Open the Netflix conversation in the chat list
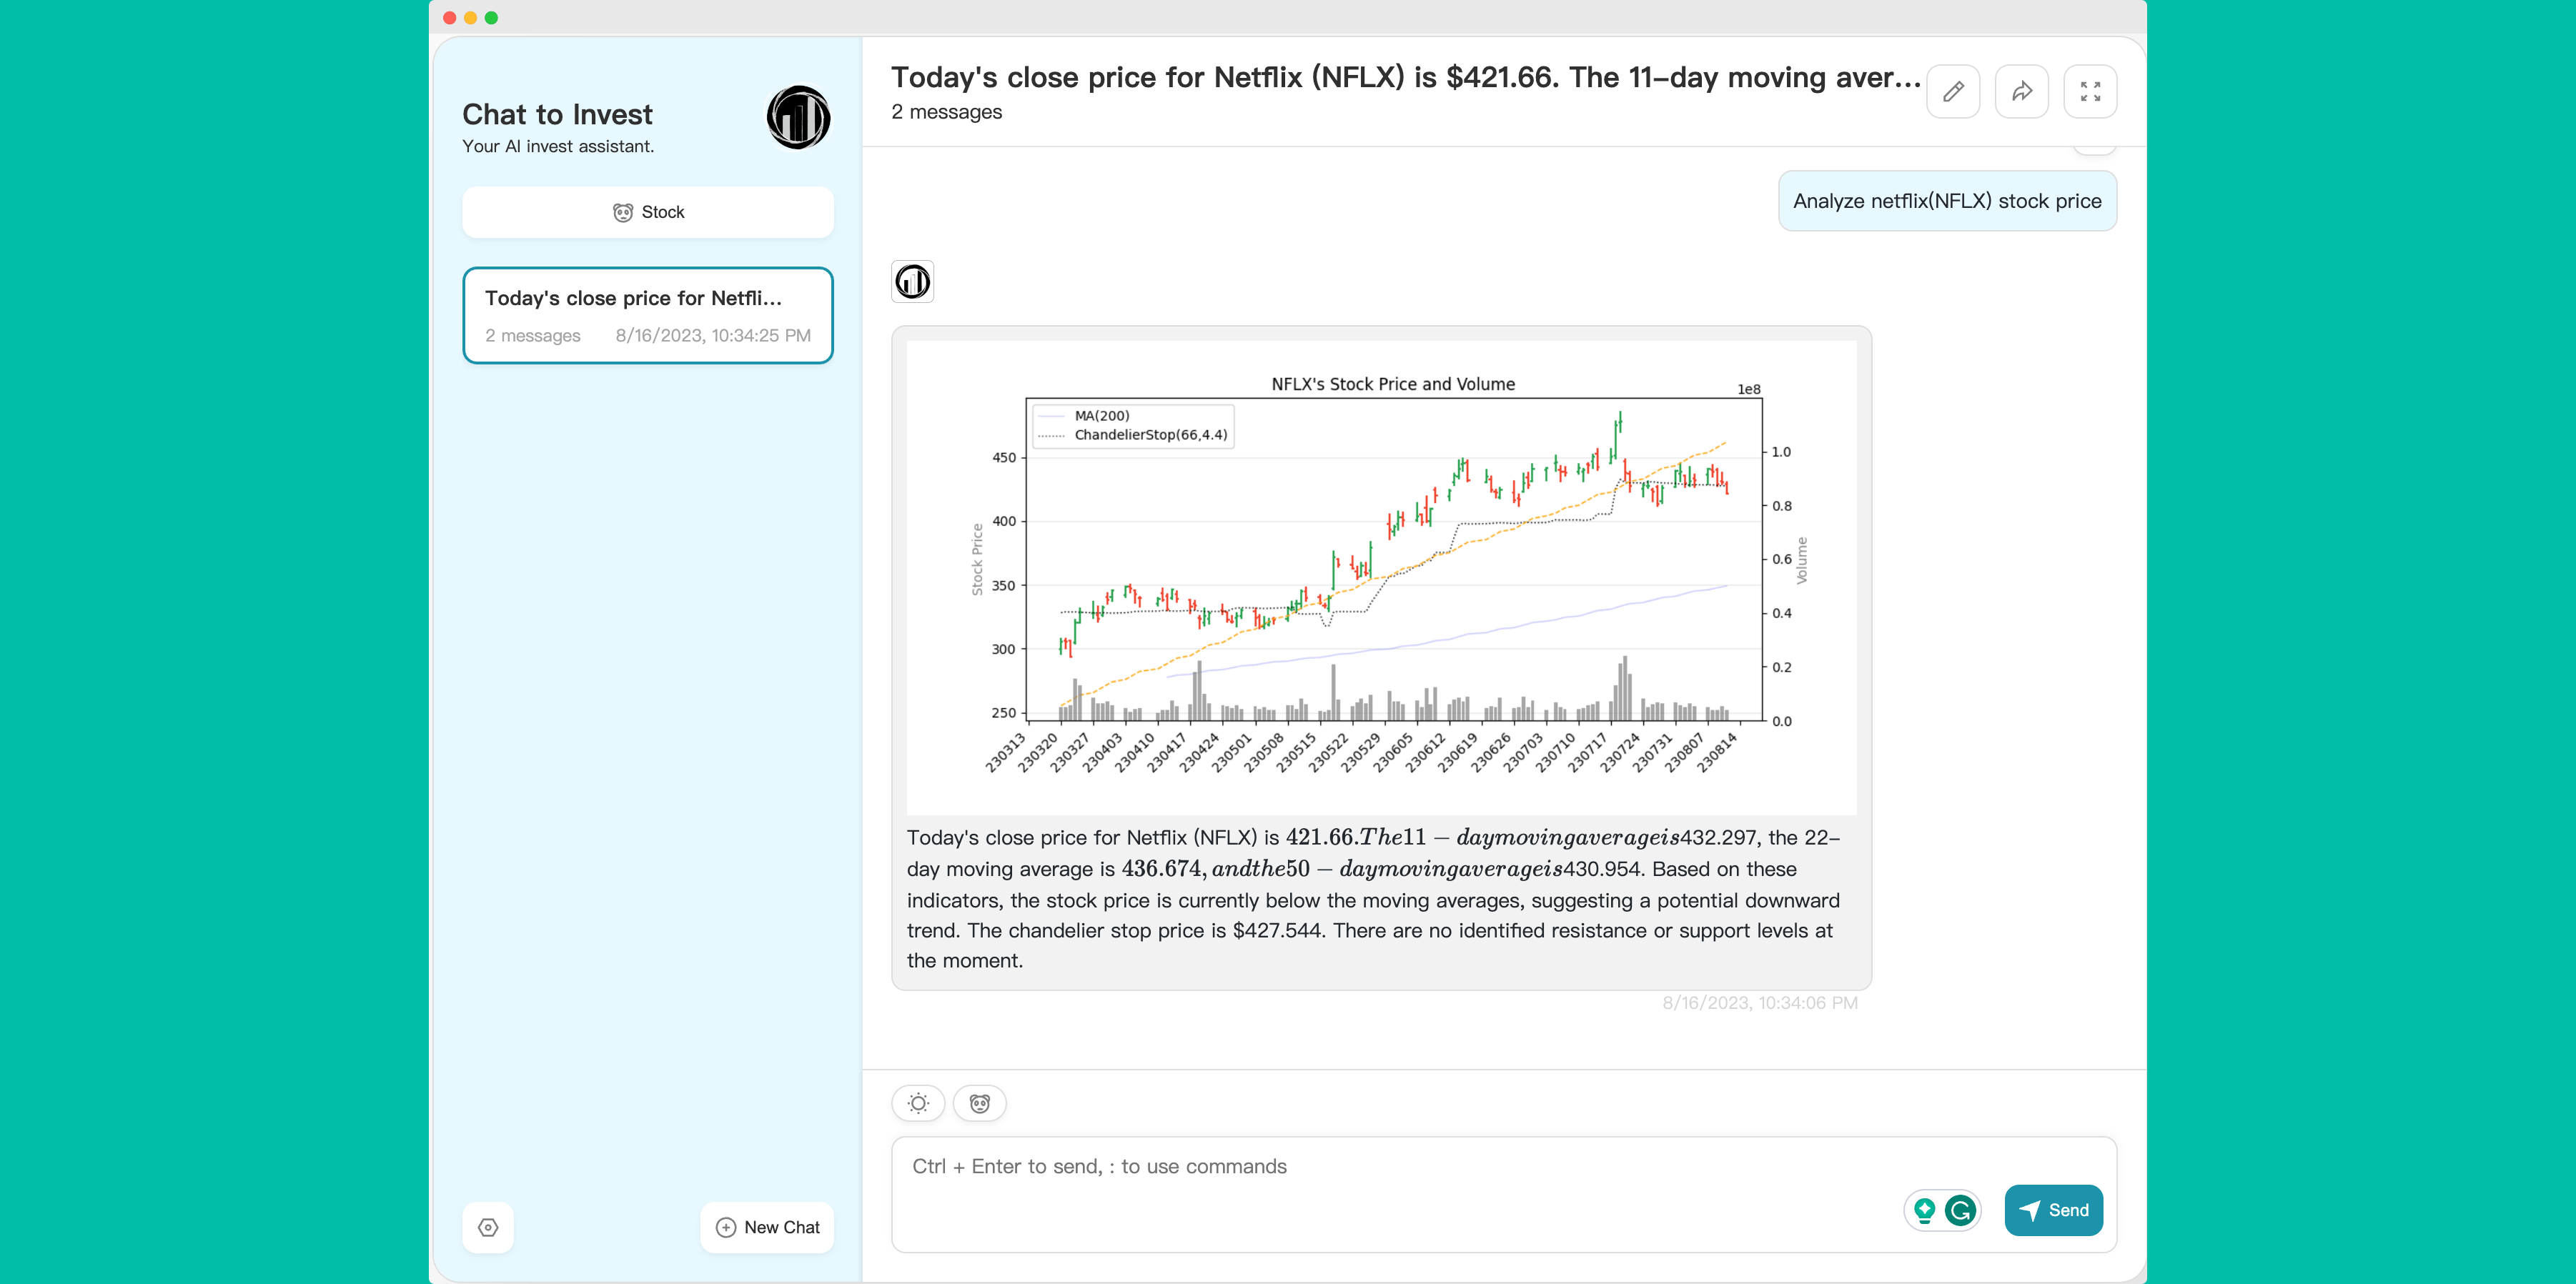2576x1284 pixels. click(x=648, y=315)
